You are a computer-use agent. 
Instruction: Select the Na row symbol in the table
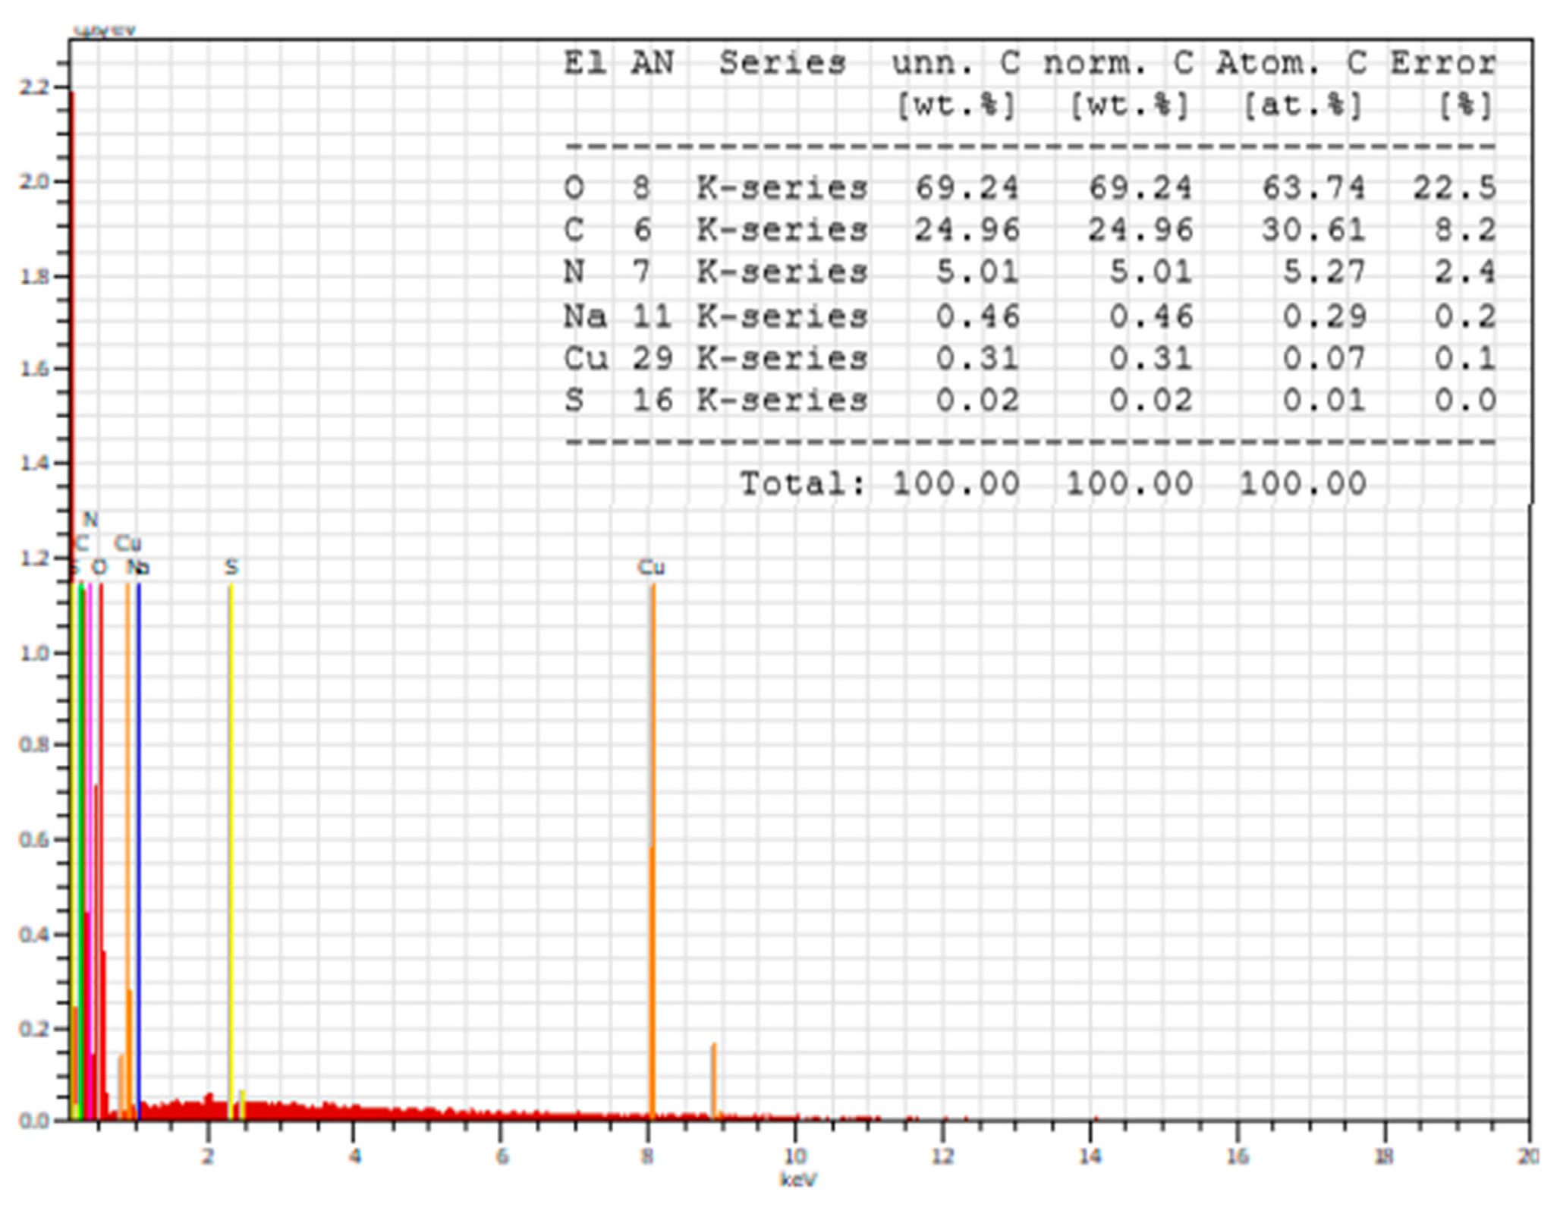(x=584, y=316)
